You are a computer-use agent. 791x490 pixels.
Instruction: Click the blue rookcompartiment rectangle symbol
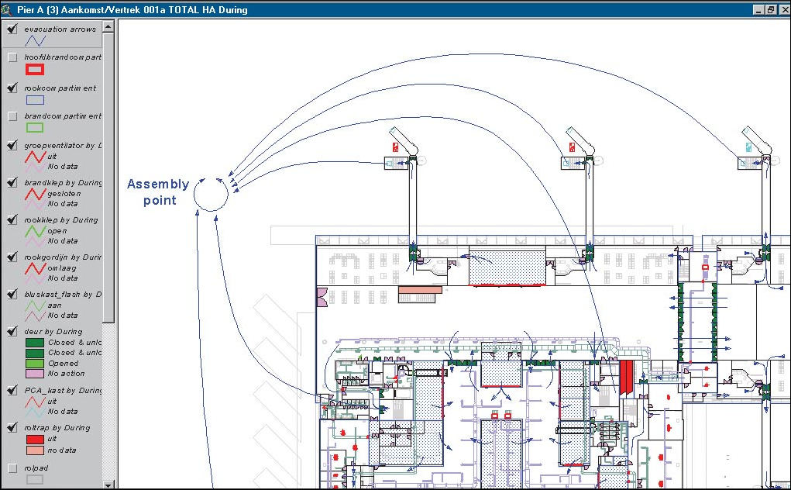click(x=35, y=100)
